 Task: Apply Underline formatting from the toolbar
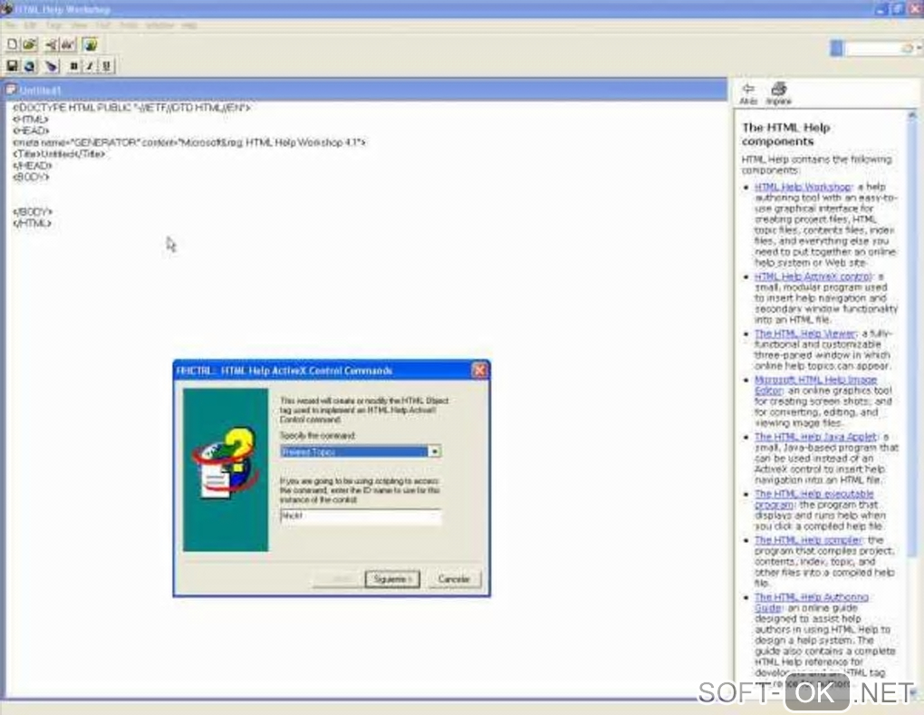pyautogui.click(x=106, y=66)
